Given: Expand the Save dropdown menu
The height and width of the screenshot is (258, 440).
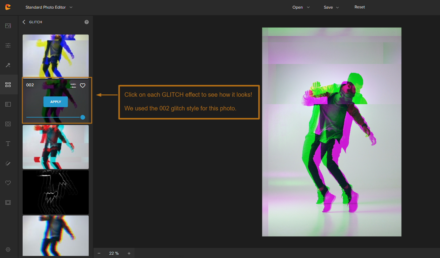Looking at the screenshot, I should [331, 7].
